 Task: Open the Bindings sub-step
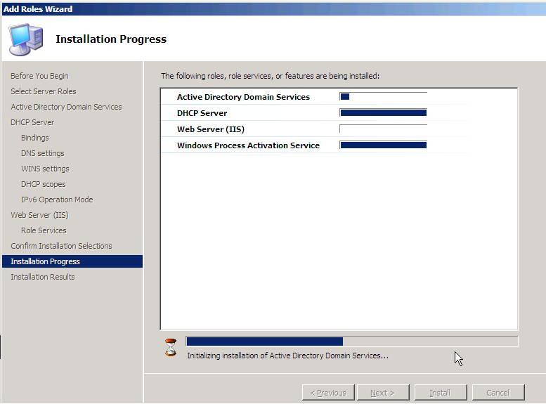pyautogui.click(x=35, y=138)
